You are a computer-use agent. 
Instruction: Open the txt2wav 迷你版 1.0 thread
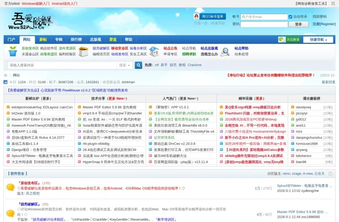[26, 113]
